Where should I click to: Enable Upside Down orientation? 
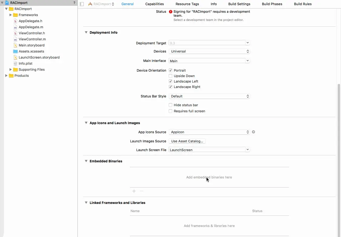point(170,76)
